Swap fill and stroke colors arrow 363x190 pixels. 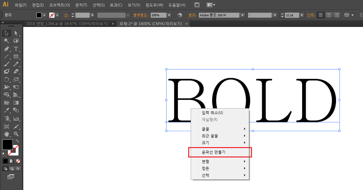17,141
